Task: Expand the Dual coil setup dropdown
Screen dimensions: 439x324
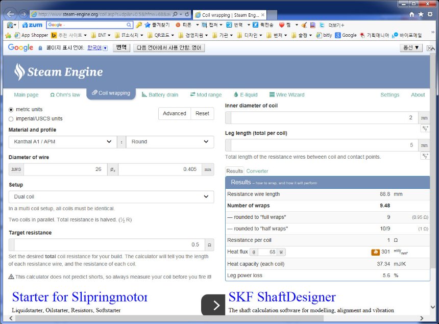Action: 111,196
